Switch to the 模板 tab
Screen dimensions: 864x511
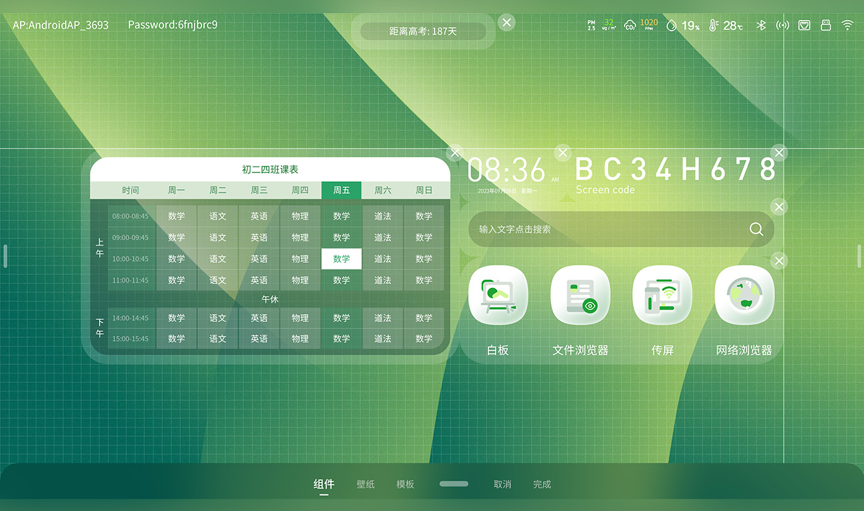tap(405, 484)
